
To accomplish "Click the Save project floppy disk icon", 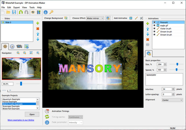I will click(x=14, y=12).
